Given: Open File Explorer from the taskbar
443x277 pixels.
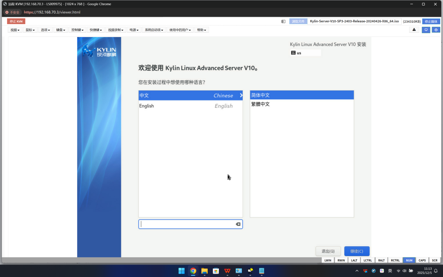Looking at the screenshot, I should (x=205, y=271).
